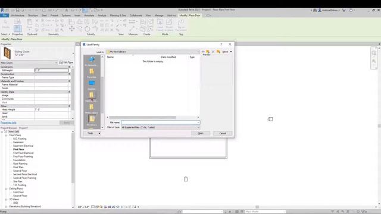Open the File tab
381x214 pixels.
(x=5, y=15)
